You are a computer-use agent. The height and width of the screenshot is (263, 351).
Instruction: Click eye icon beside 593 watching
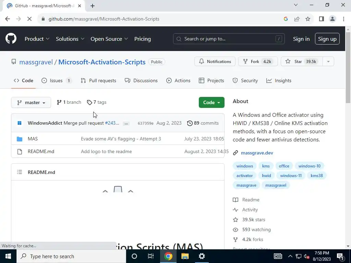(x=235, y=230)
